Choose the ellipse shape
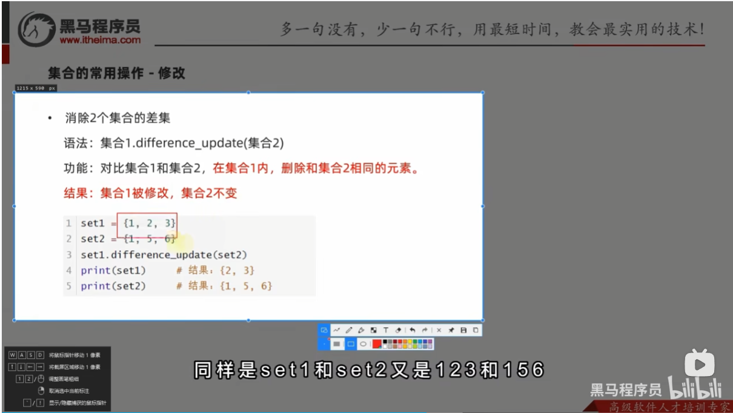 pyautogui.click(x=363, y=344)
